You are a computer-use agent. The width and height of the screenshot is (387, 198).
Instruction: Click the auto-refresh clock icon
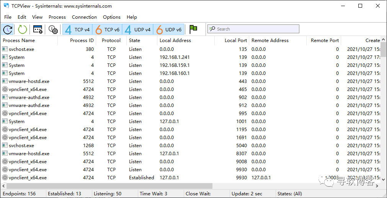pos(8,29)
